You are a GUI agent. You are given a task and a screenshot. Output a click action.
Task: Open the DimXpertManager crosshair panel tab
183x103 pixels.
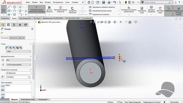[x=20, y=25]
